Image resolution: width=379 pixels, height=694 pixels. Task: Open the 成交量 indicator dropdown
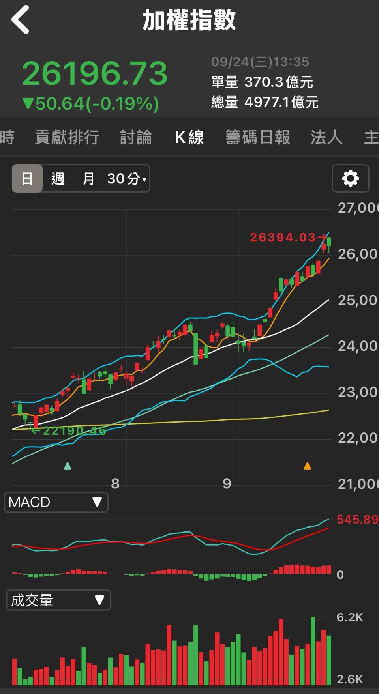click(58, 600)
